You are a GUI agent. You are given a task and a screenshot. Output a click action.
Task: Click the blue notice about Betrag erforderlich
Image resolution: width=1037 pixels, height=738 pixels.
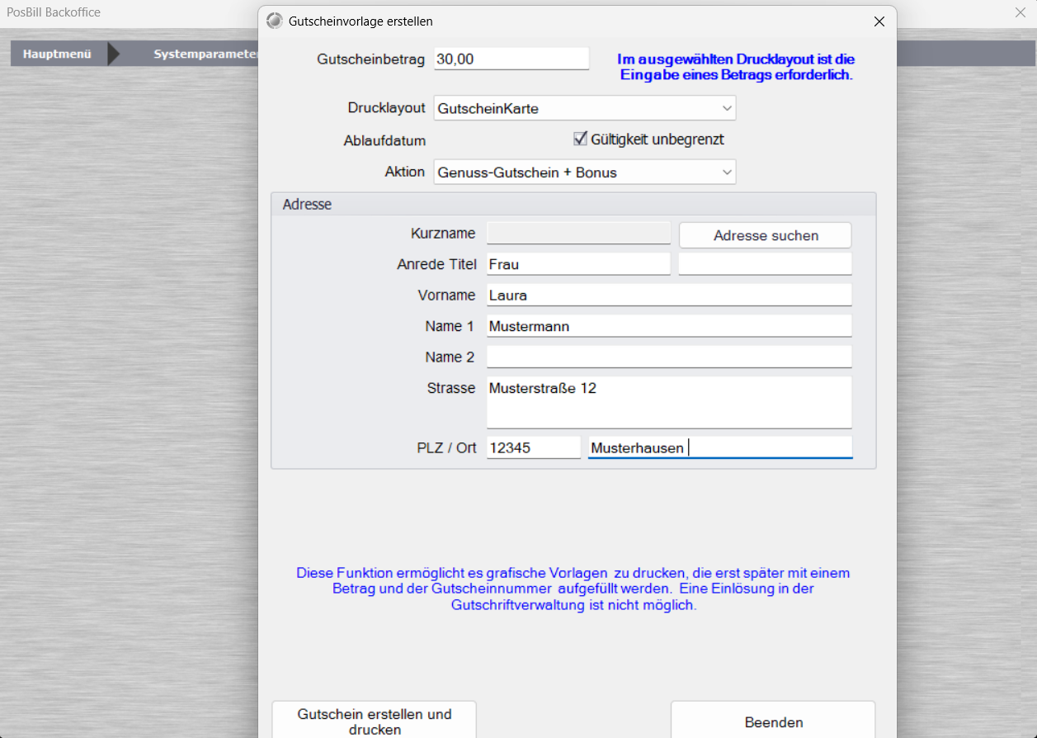(736, 67)
